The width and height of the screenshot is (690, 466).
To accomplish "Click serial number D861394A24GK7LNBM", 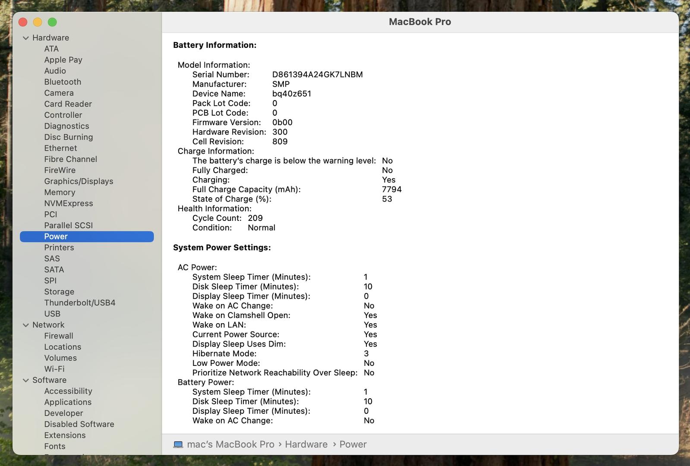I will [x=317, y=75].
